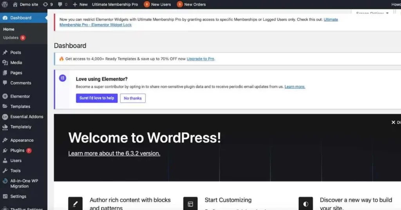Click the Appearance paintbrush icon
This screenshot has height=210, width=401.
coord(5,140)
